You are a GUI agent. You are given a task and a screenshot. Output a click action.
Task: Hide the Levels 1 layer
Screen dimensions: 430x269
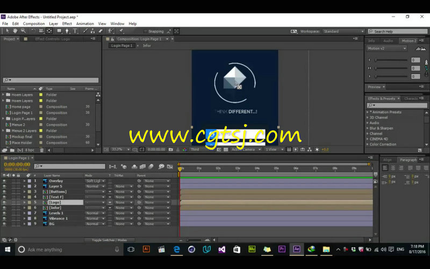click(x=4, y=213)
